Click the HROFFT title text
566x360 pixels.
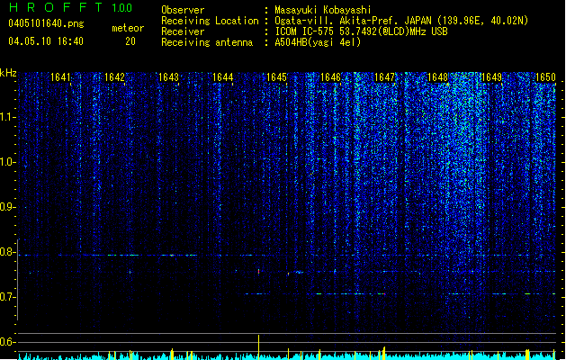(x=57, y=7)
